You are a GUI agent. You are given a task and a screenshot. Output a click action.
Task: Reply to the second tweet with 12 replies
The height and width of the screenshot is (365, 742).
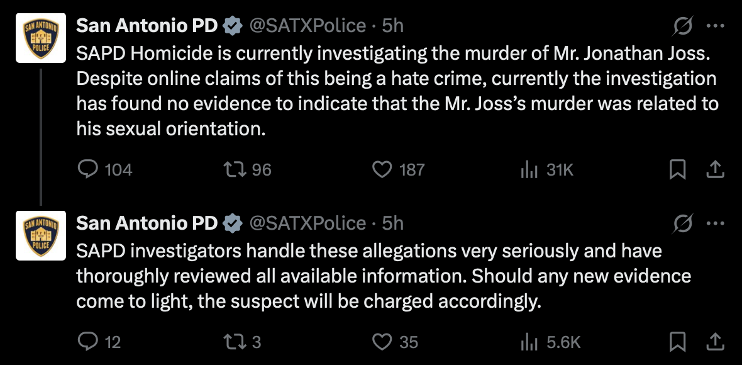click(87, 342)
